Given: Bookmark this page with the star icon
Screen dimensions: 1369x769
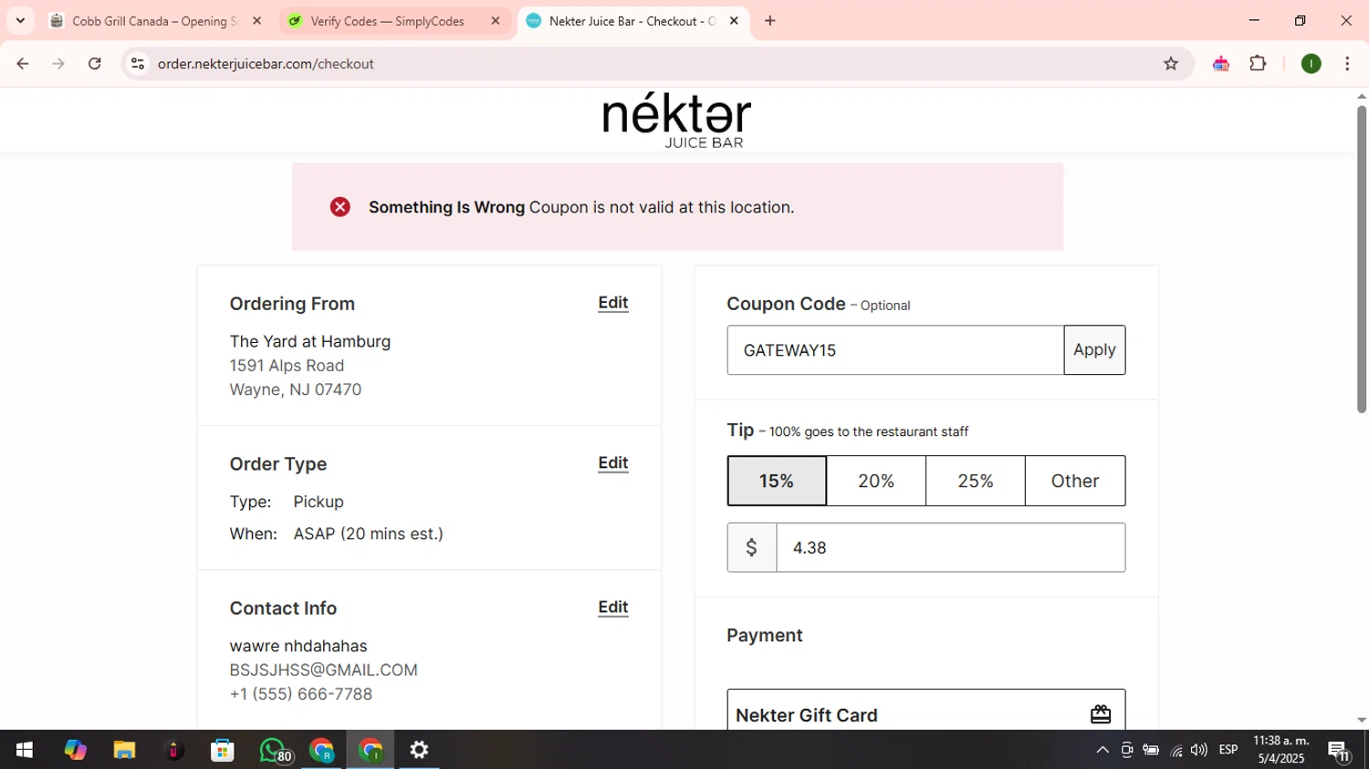Looking at the screenshot, I should [x=1171, y=64].
